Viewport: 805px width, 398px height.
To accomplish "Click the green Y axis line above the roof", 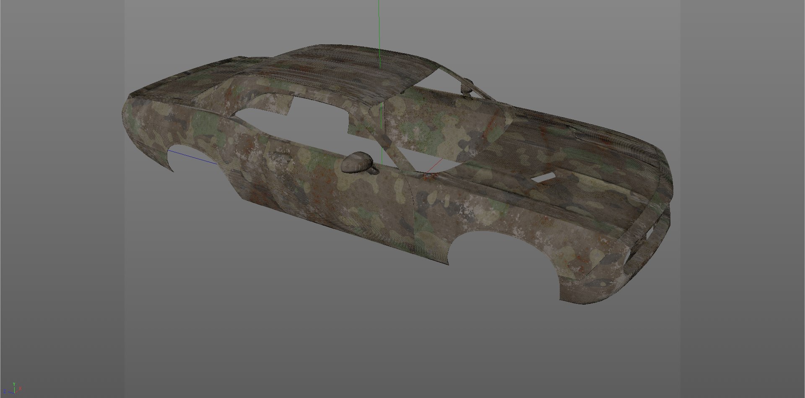I will [x=379, y=33].
